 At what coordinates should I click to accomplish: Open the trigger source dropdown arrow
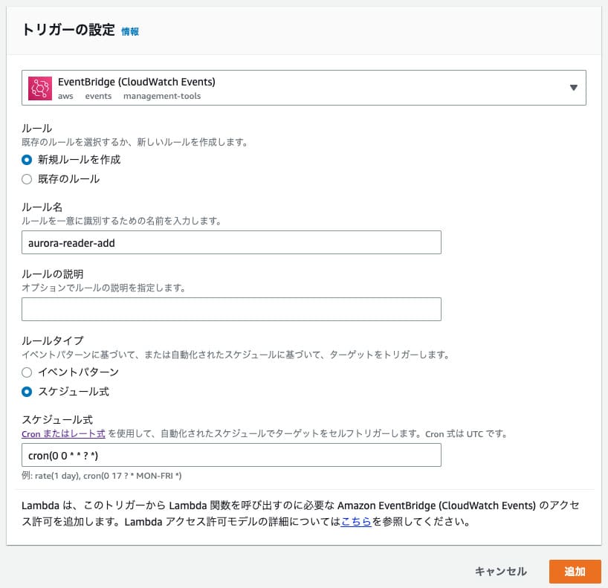[x=573, y=88]
